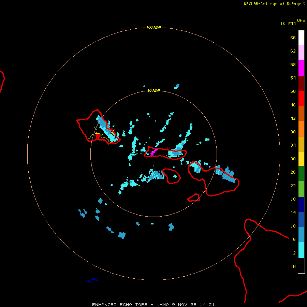
Task: Click the 100 NMI range ring label
Action: (153, 27)
